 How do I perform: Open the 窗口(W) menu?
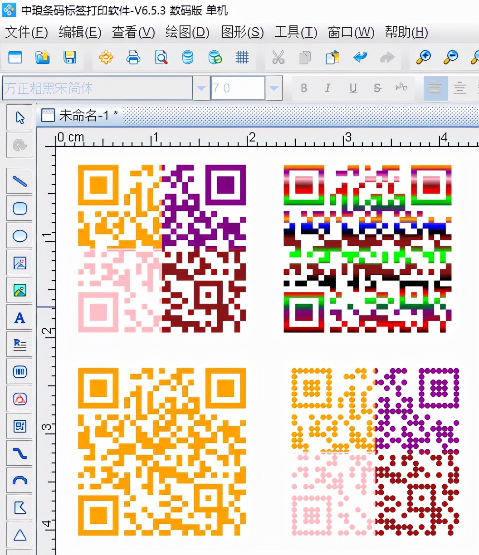pyautogui.click(x=351, y=32)
